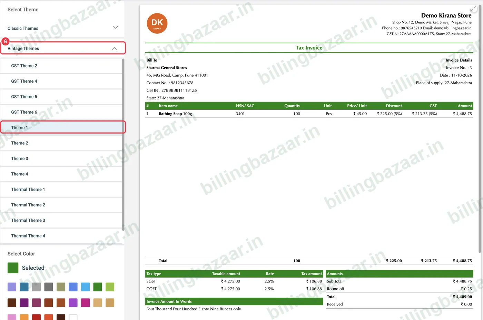Screen dimensions: 483x320
Task: Choose Theme 3
Action: pos(61,159)
